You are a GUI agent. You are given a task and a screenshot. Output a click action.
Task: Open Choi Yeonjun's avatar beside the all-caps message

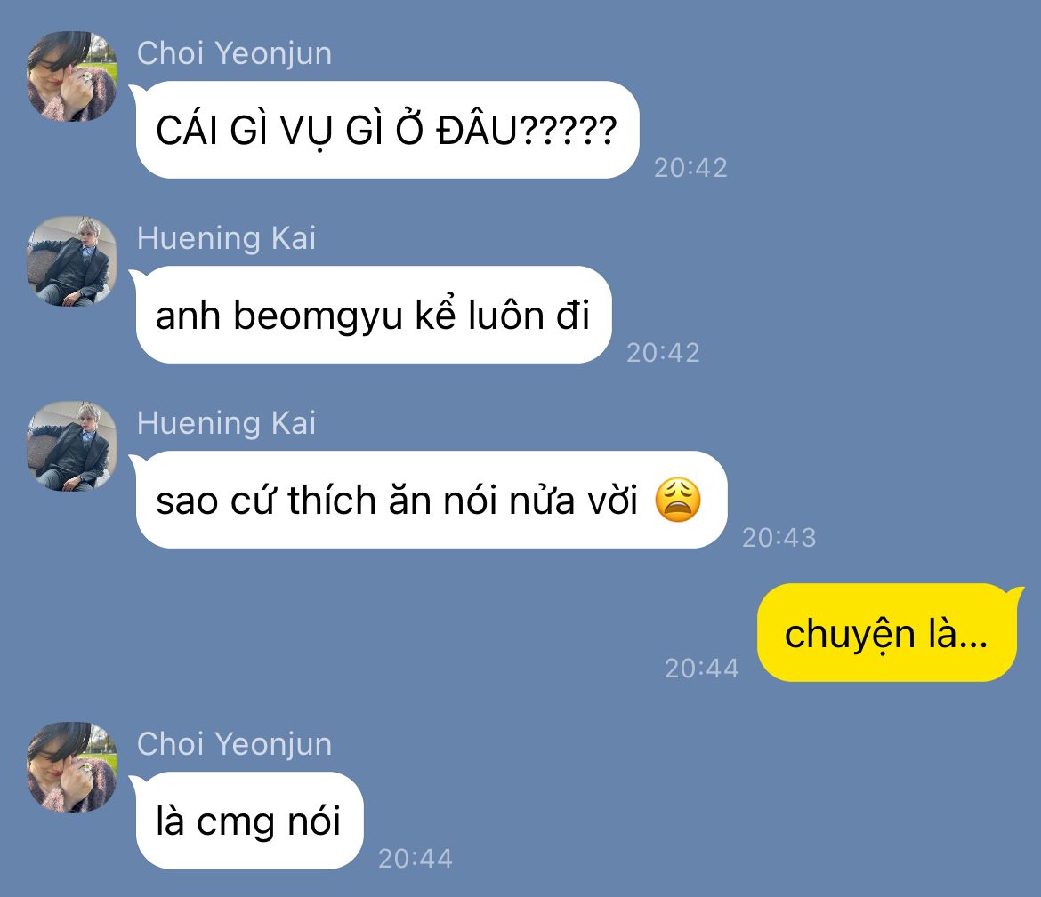(72, 76)
